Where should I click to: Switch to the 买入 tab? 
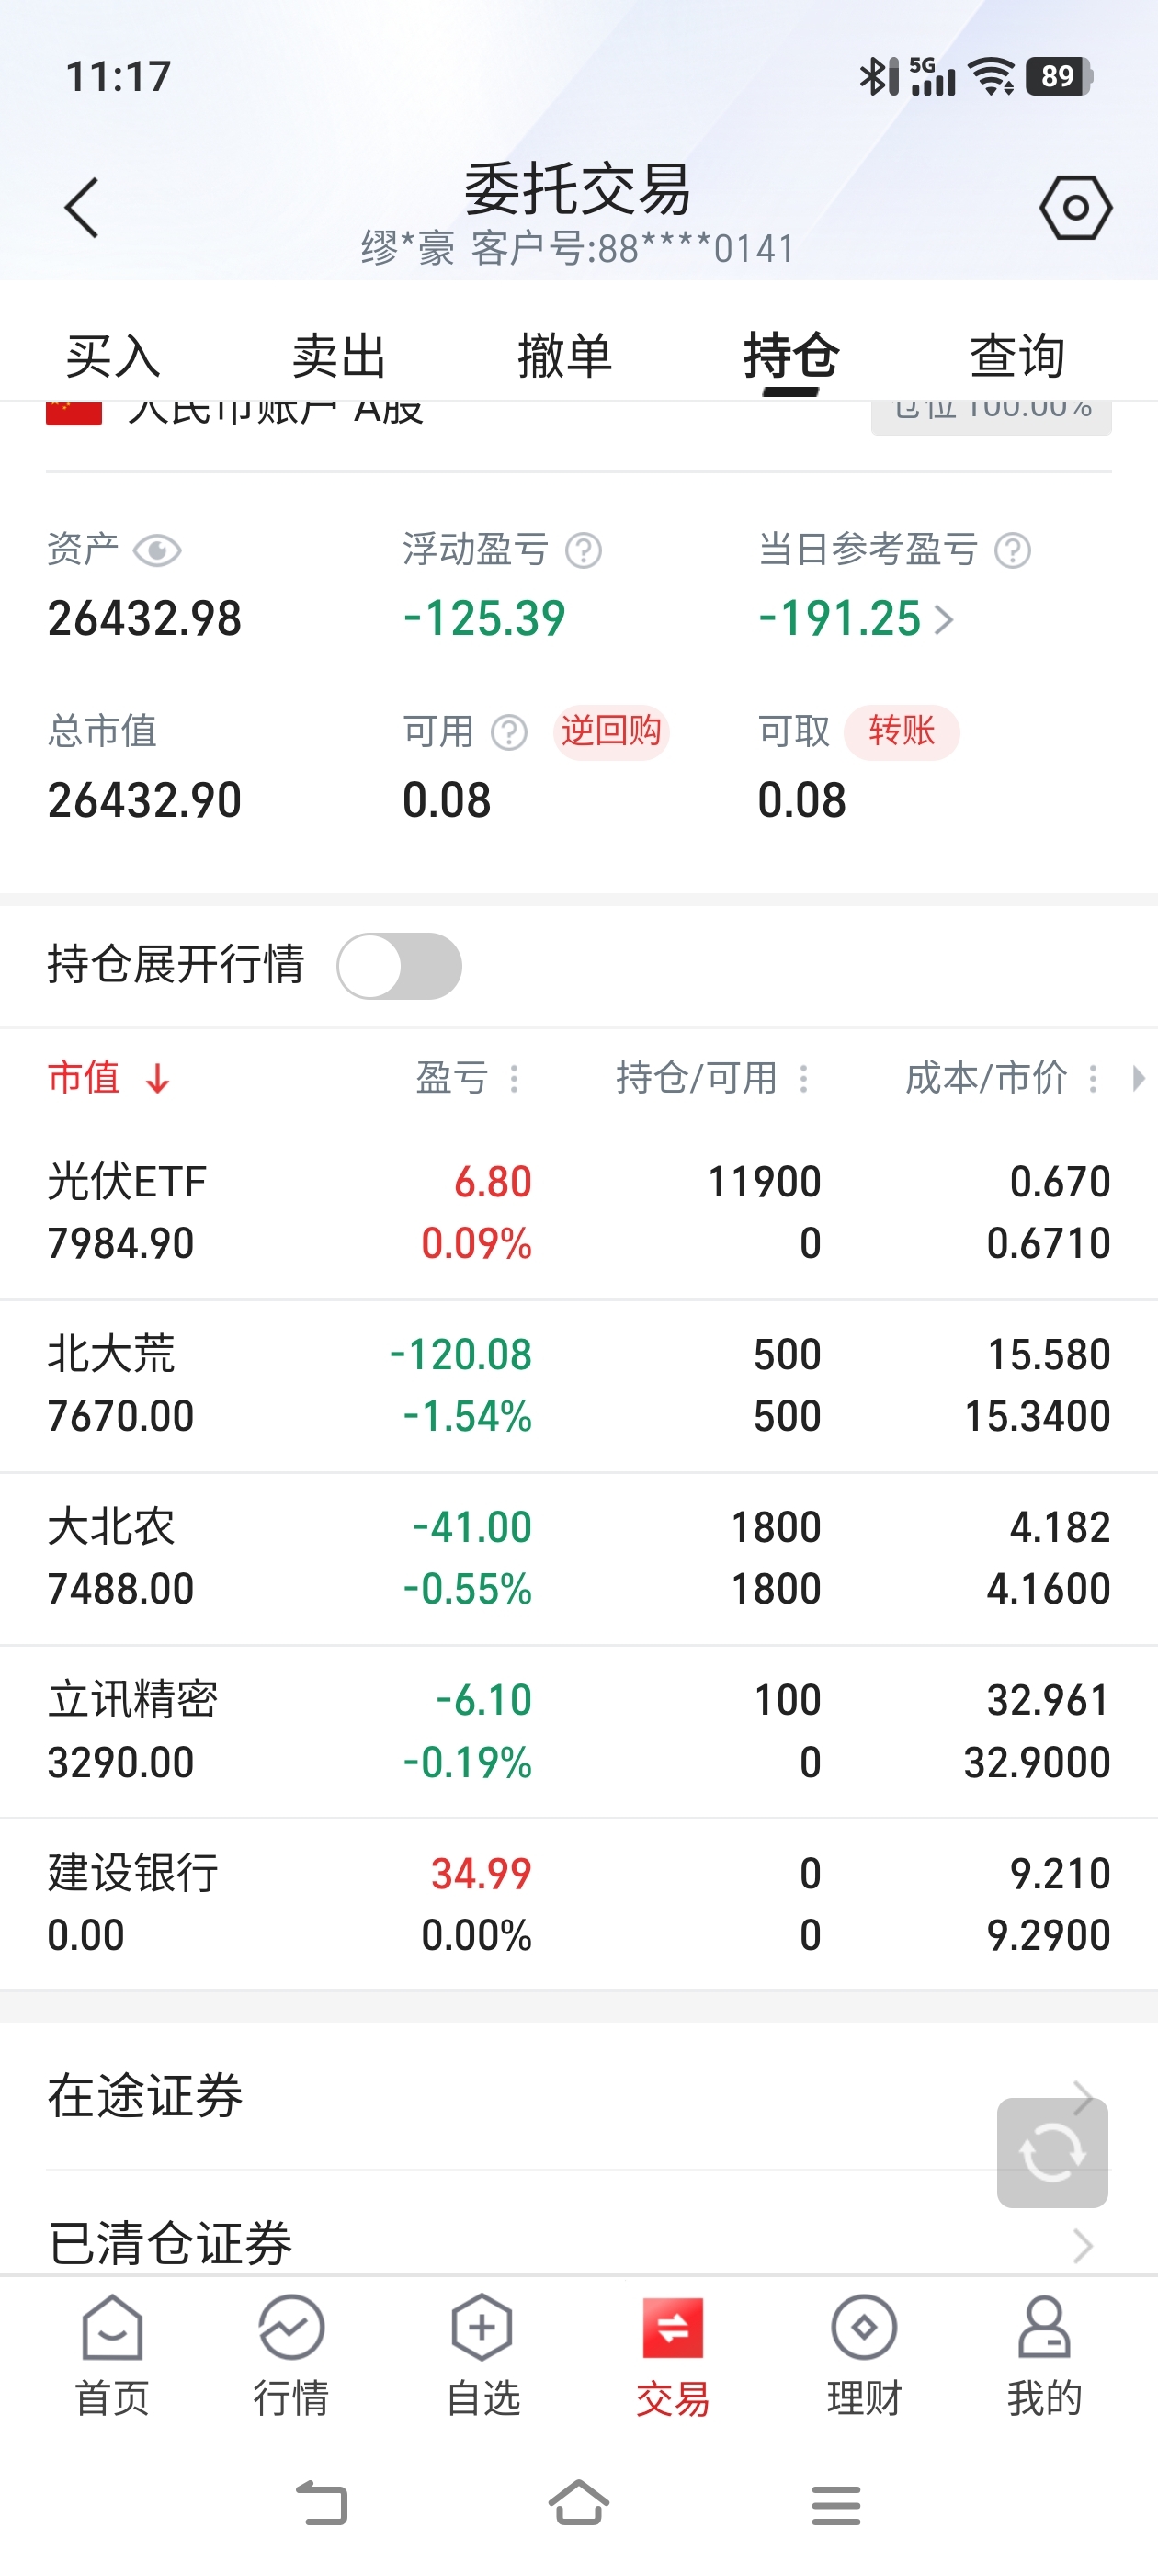click(113, 356)
